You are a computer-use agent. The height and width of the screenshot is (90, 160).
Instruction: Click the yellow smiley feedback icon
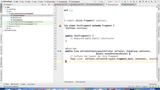point(153,86)
